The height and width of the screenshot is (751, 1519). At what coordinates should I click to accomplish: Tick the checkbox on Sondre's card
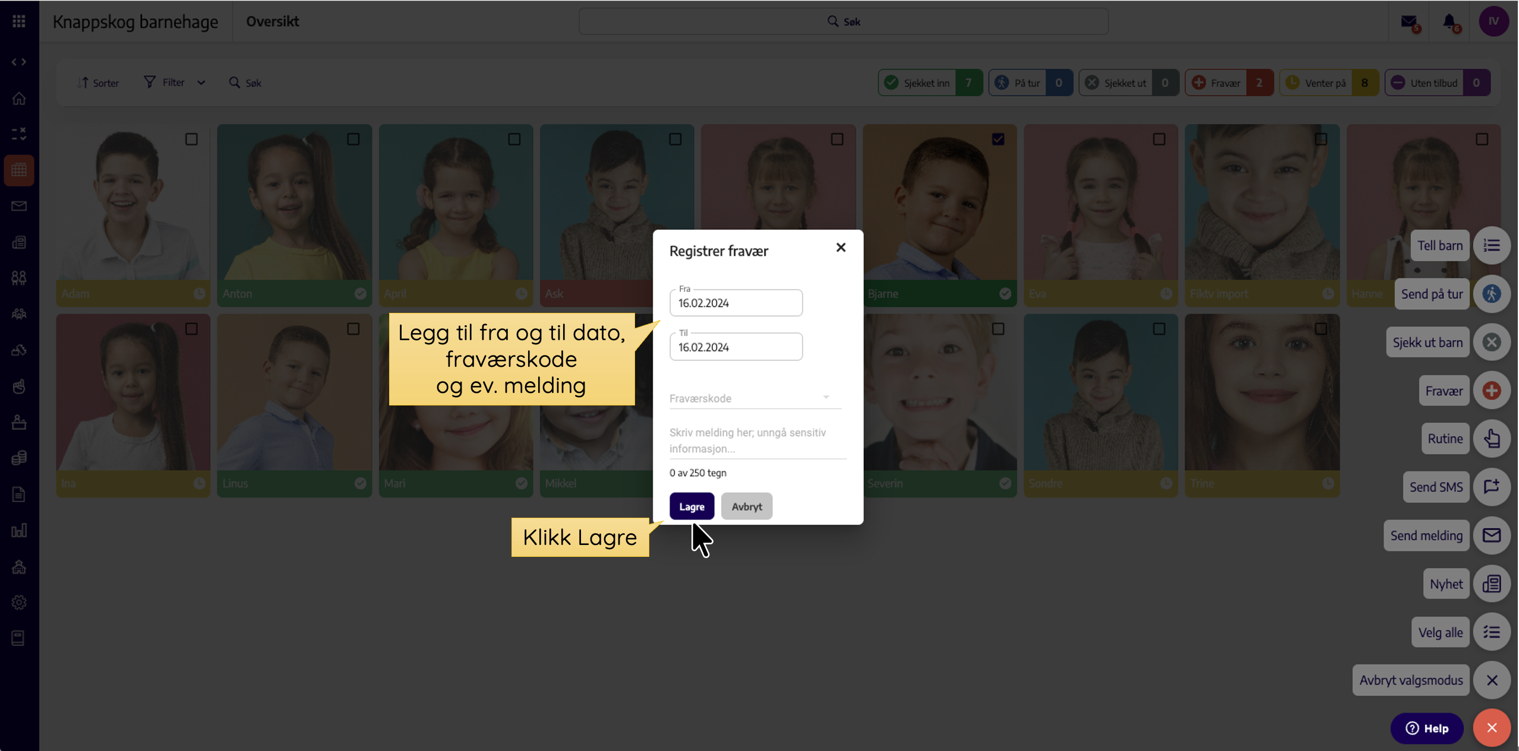[x=1159, y=329]
